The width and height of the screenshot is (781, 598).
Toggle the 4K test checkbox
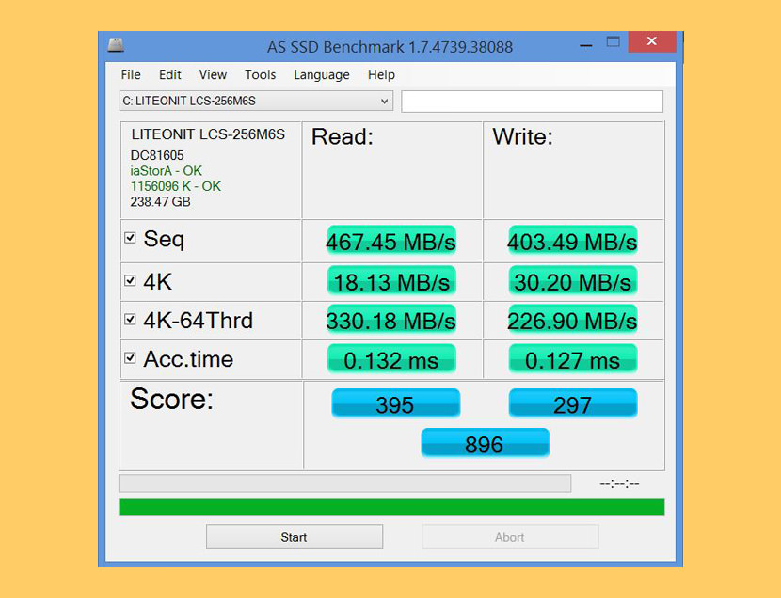click(131, 280)
